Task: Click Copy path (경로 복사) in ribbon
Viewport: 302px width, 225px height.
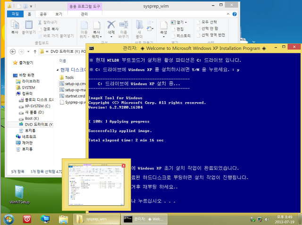Action: tap(49, 29)
